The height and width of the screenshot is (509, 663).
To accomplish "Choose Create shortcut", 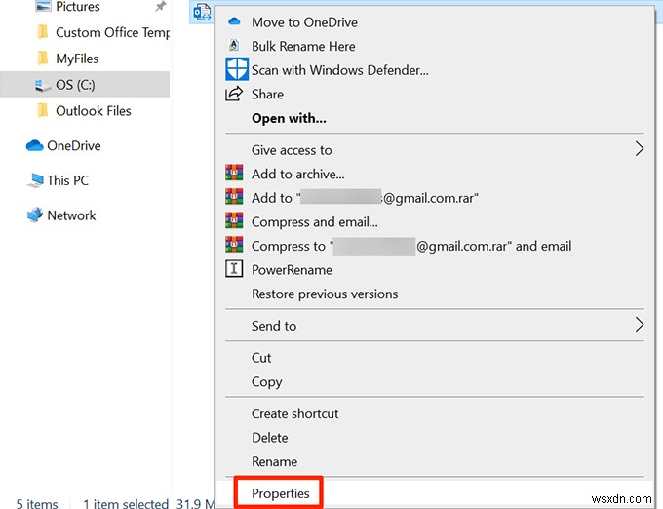I will [295, 413].
